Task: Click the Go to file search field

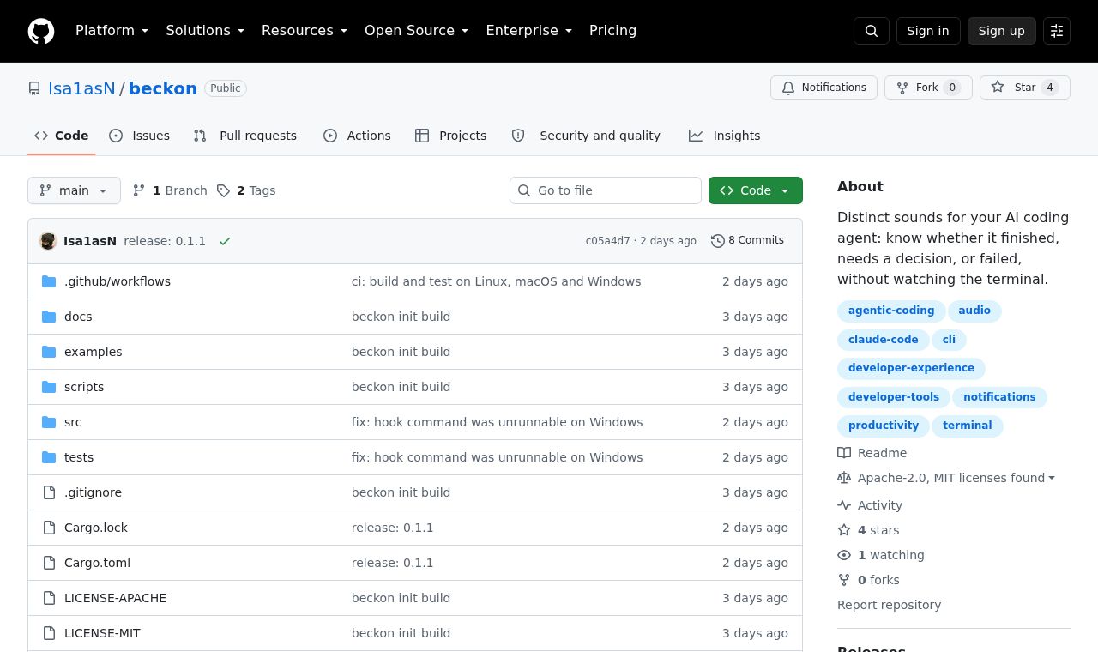Action: point(606,190)
